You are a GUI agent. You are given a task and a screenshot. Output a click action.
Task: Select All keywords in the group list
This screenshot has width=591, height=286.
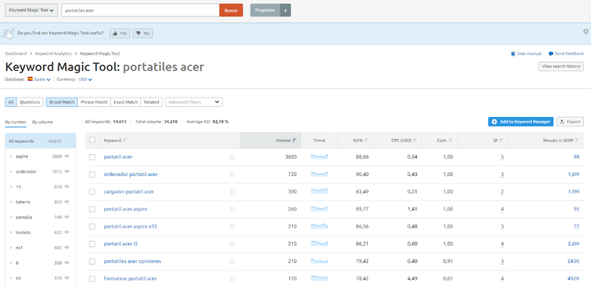40,141
